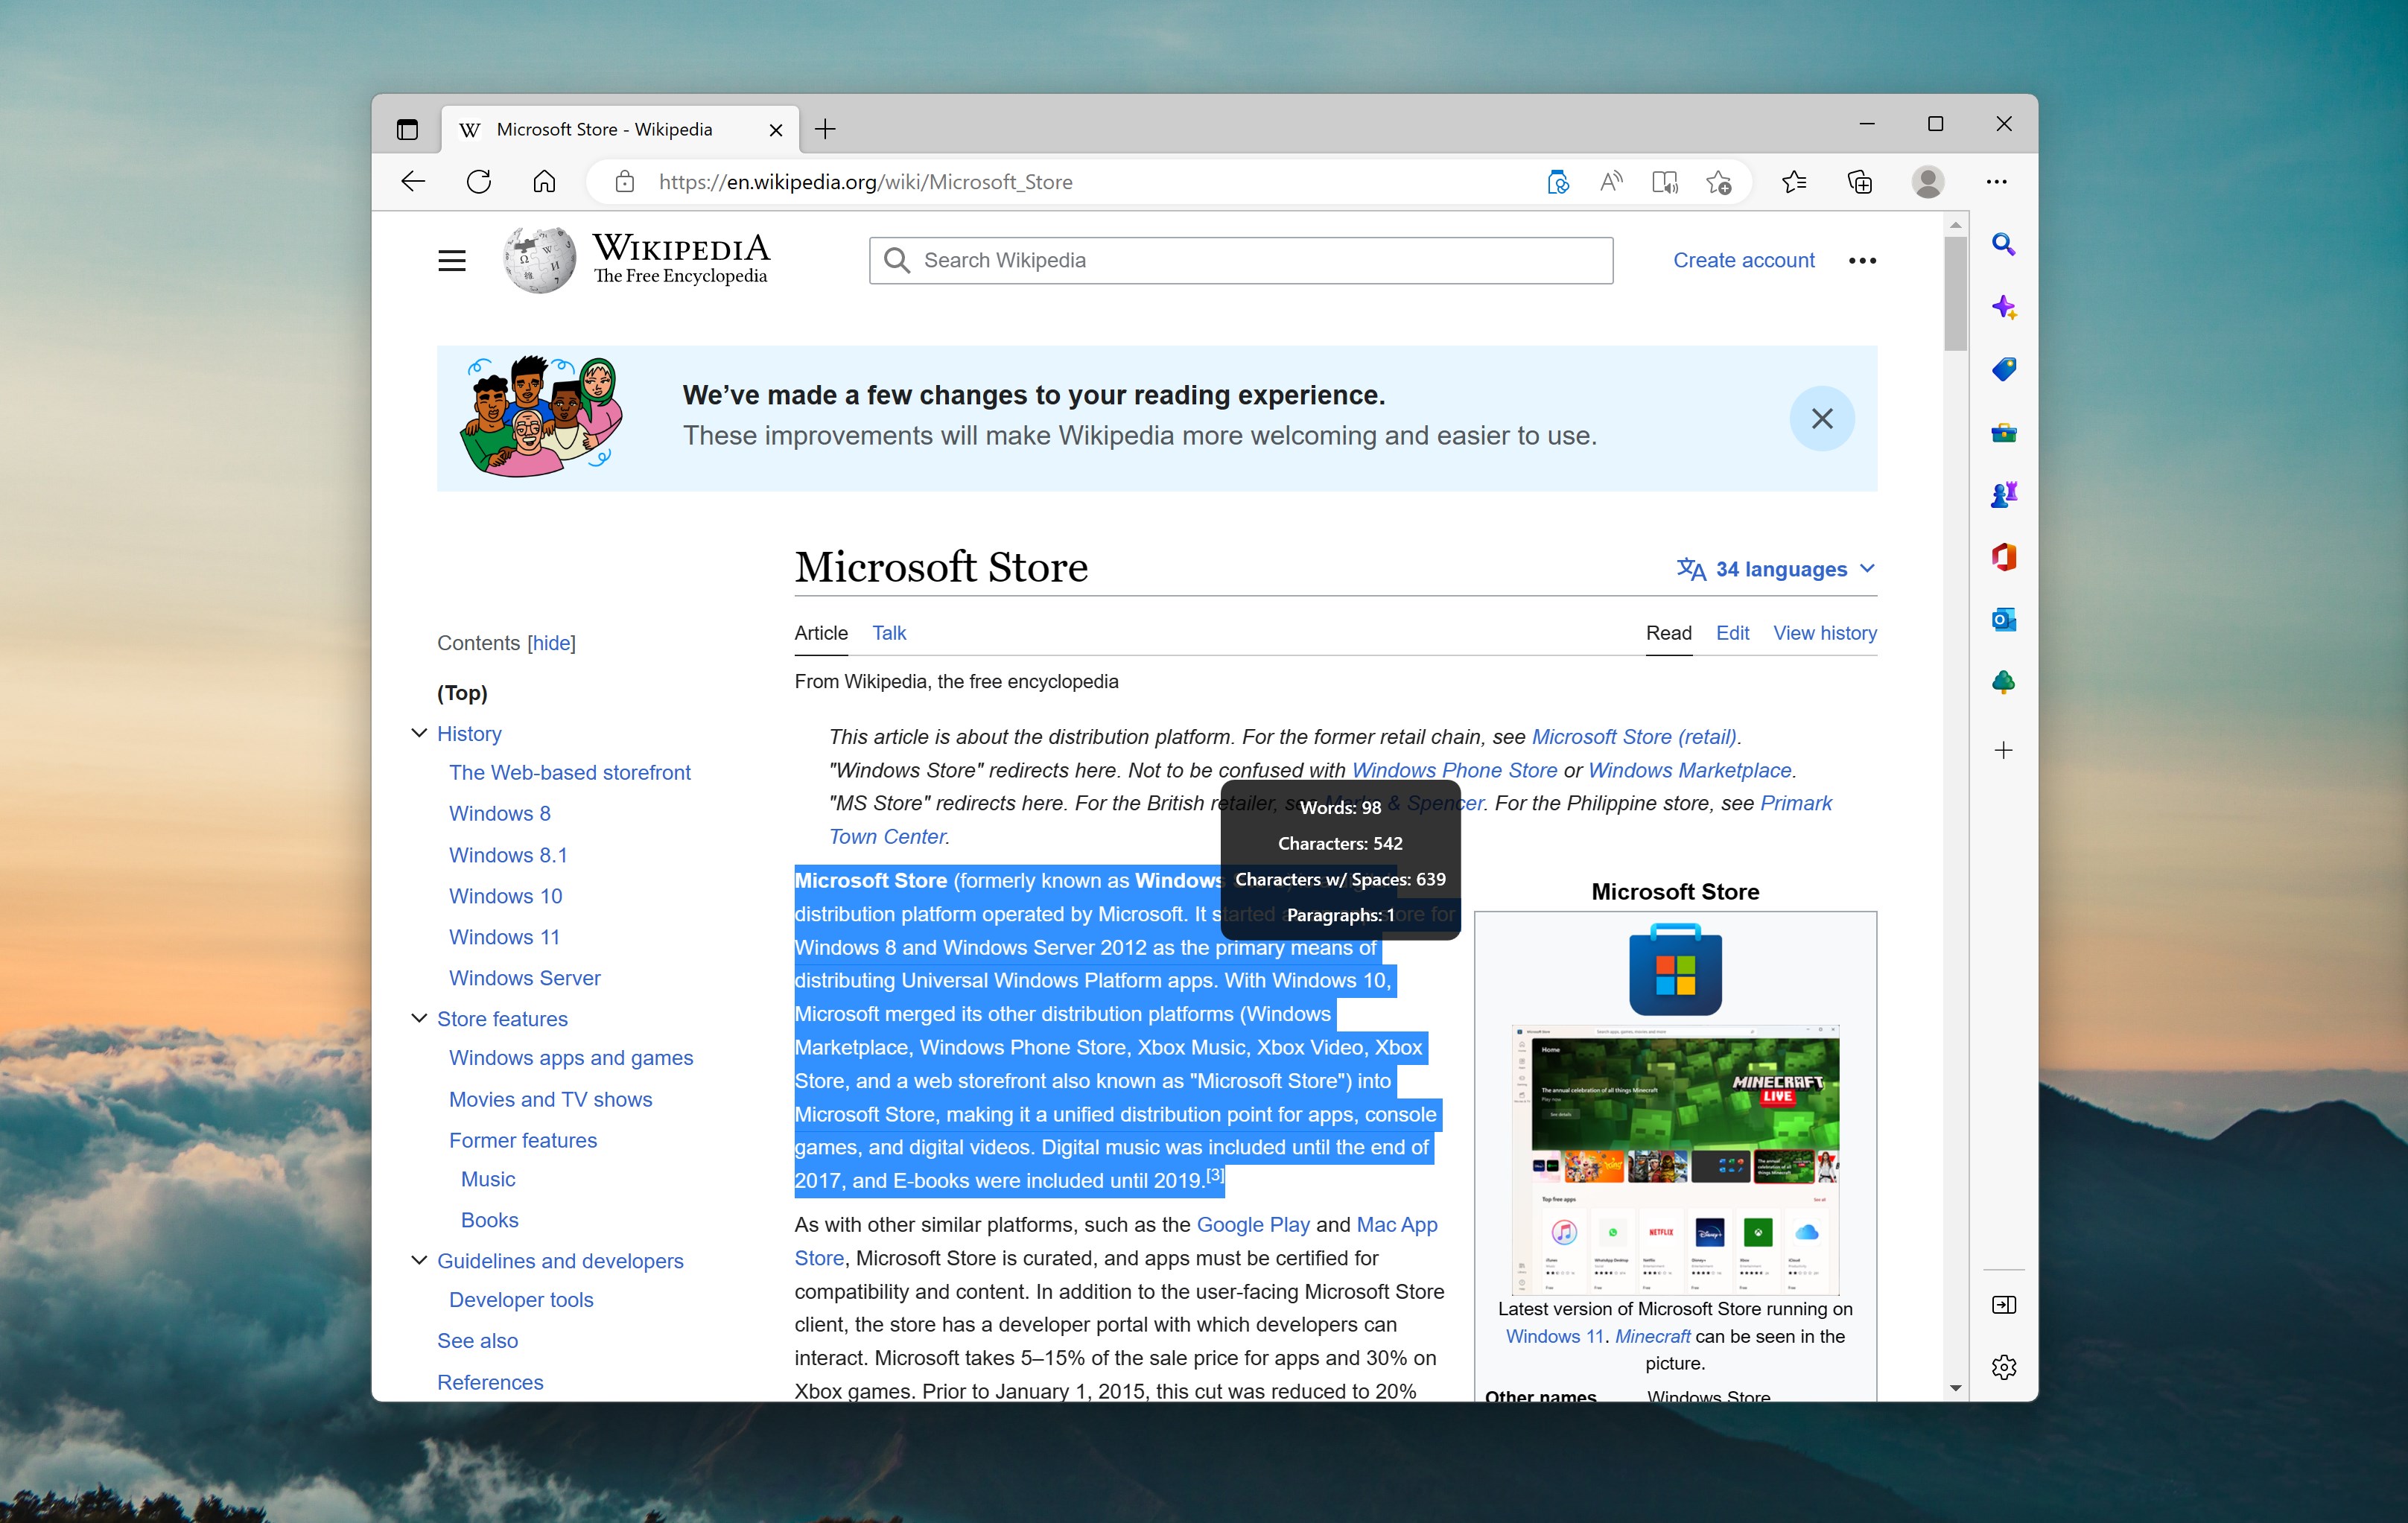Collapse the Store features section
The image size is (2408, 1523).
419,1019
